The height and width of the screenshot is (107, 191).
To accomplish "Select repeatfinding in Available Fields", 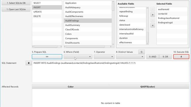I will (132, 12).
